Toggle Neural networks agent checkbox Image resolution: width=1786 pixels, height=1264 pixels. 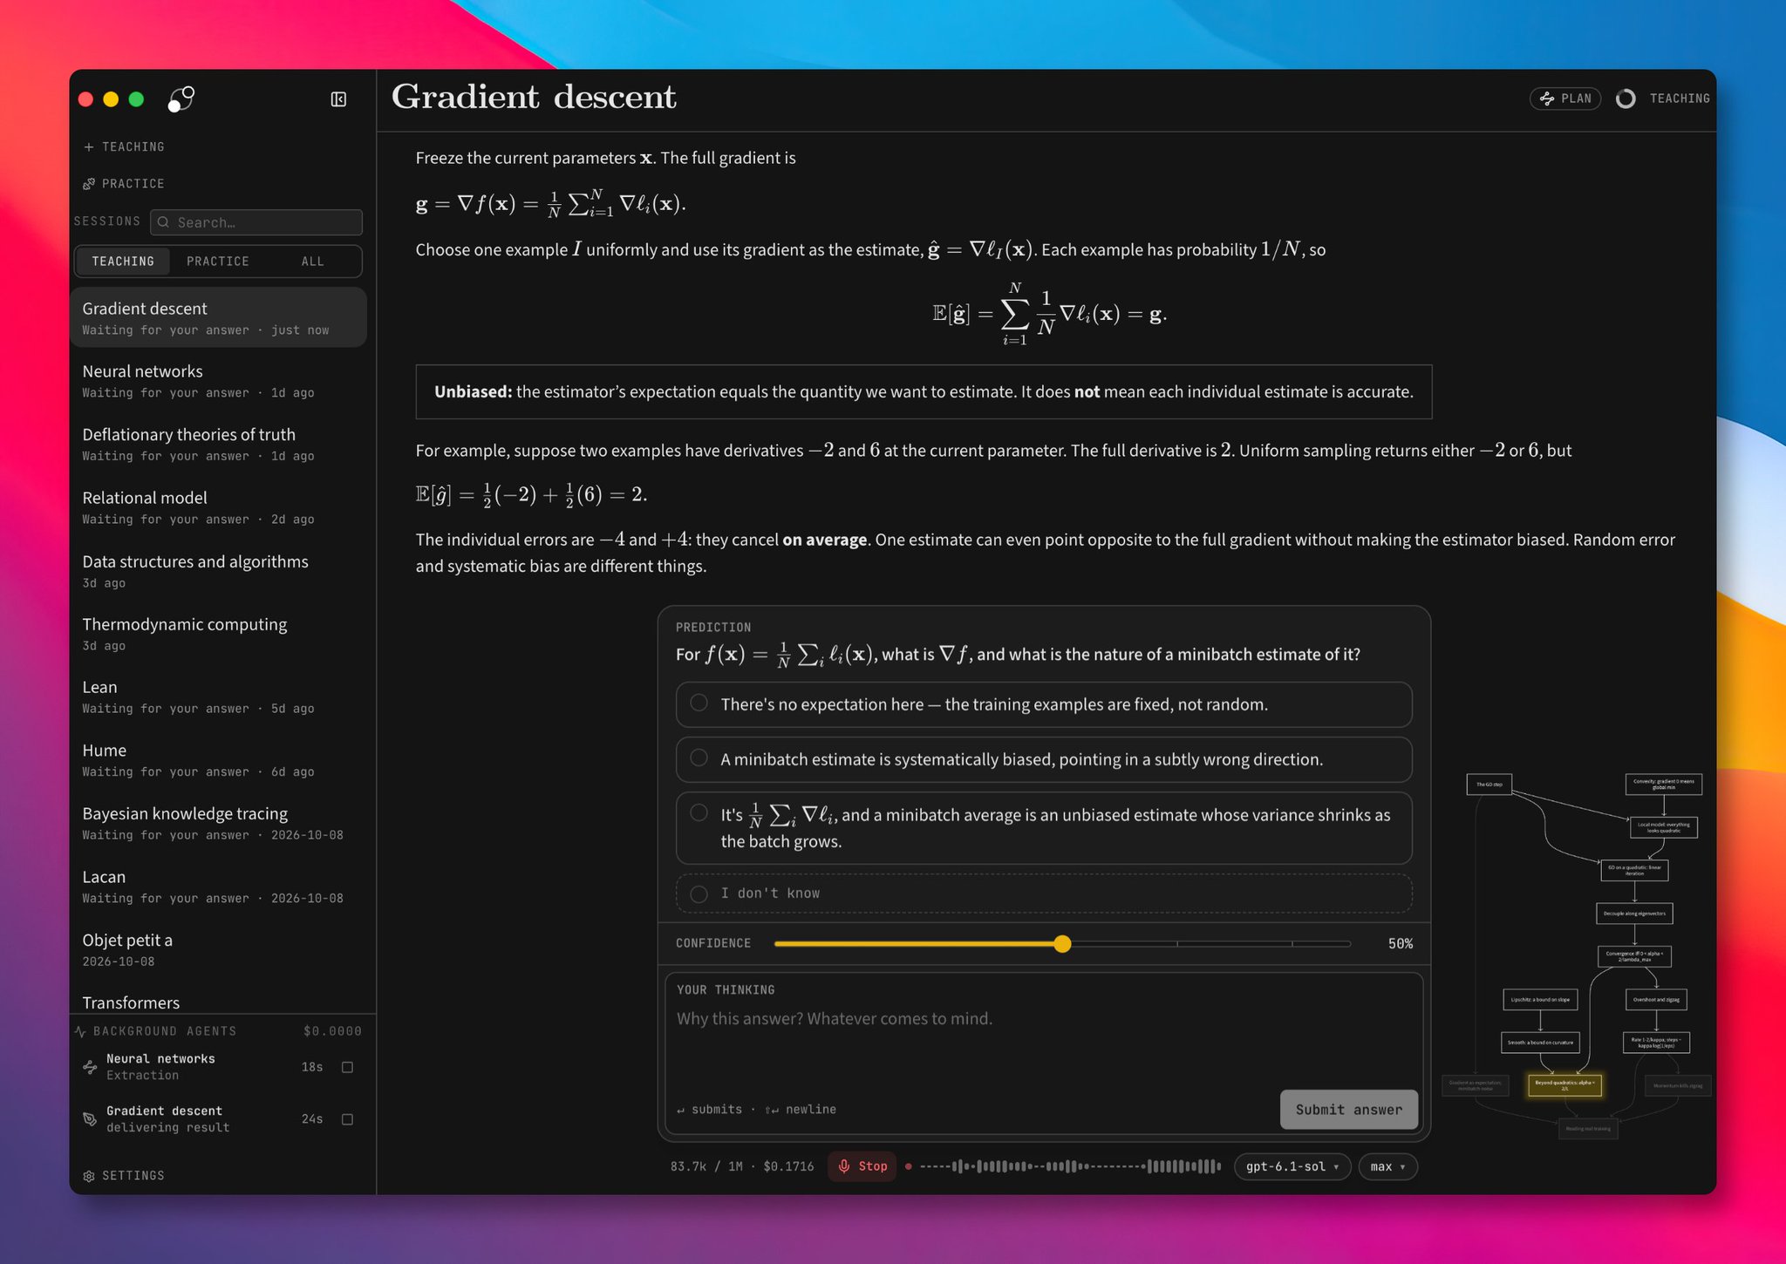pyautogui.click(x=347, y=1067)
